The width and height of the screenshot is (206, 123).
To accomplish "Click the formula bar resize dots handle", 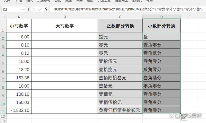I will (x=28, y=9).
